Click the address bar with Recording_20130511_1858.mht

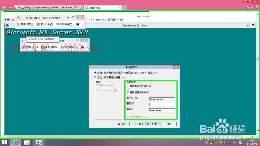[45, 8]
